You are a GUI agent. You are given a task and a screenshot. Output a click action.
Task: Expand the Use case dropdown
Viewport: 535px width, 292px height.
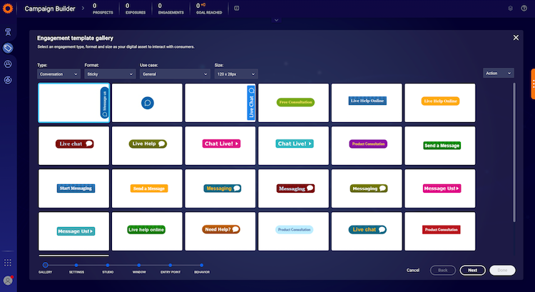[x=175, y=74]
